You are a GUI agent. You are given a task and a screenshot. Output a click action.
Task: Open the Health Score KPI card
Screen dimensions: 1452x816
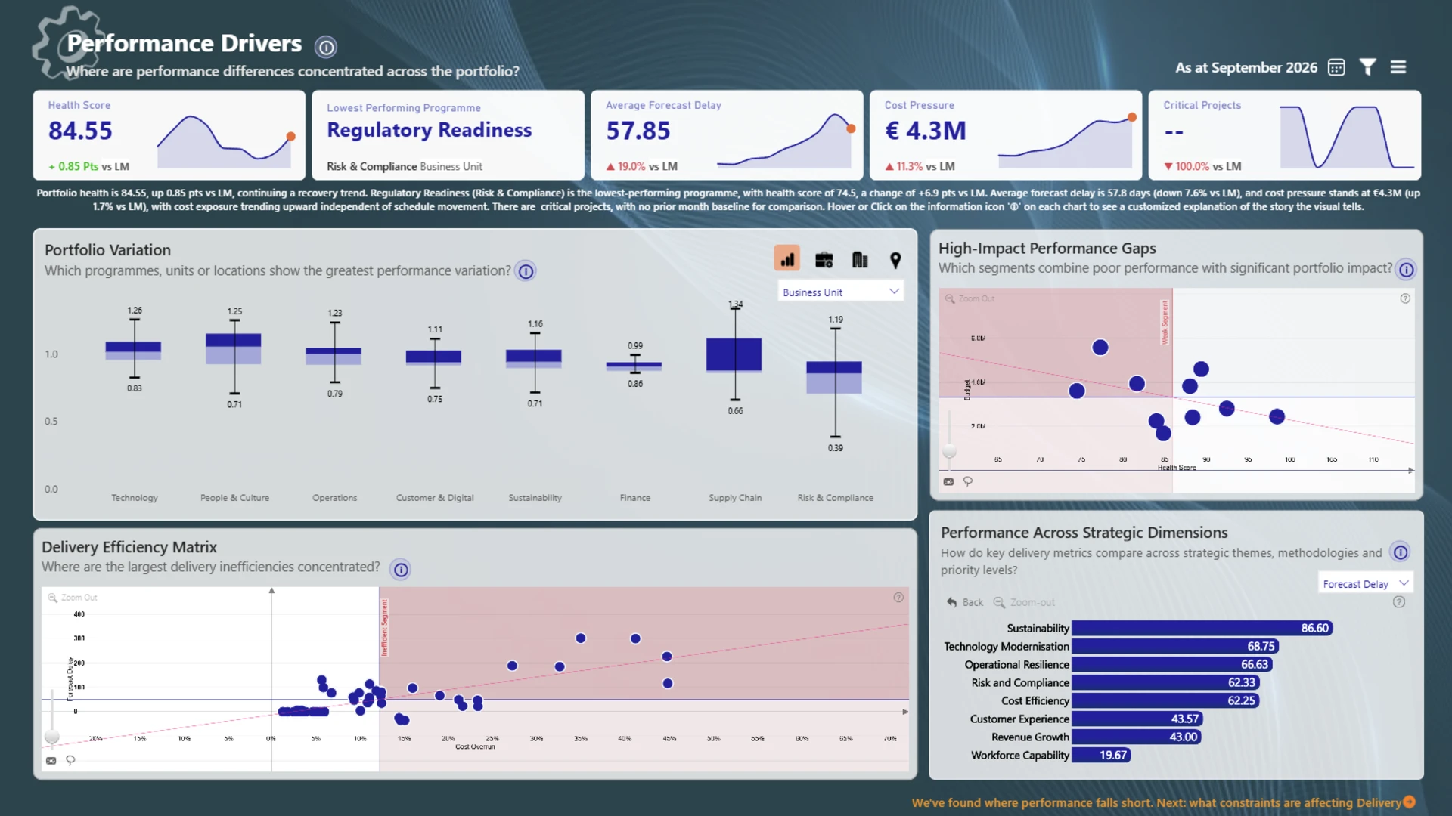pyautogui.click(x=169, y=135)
